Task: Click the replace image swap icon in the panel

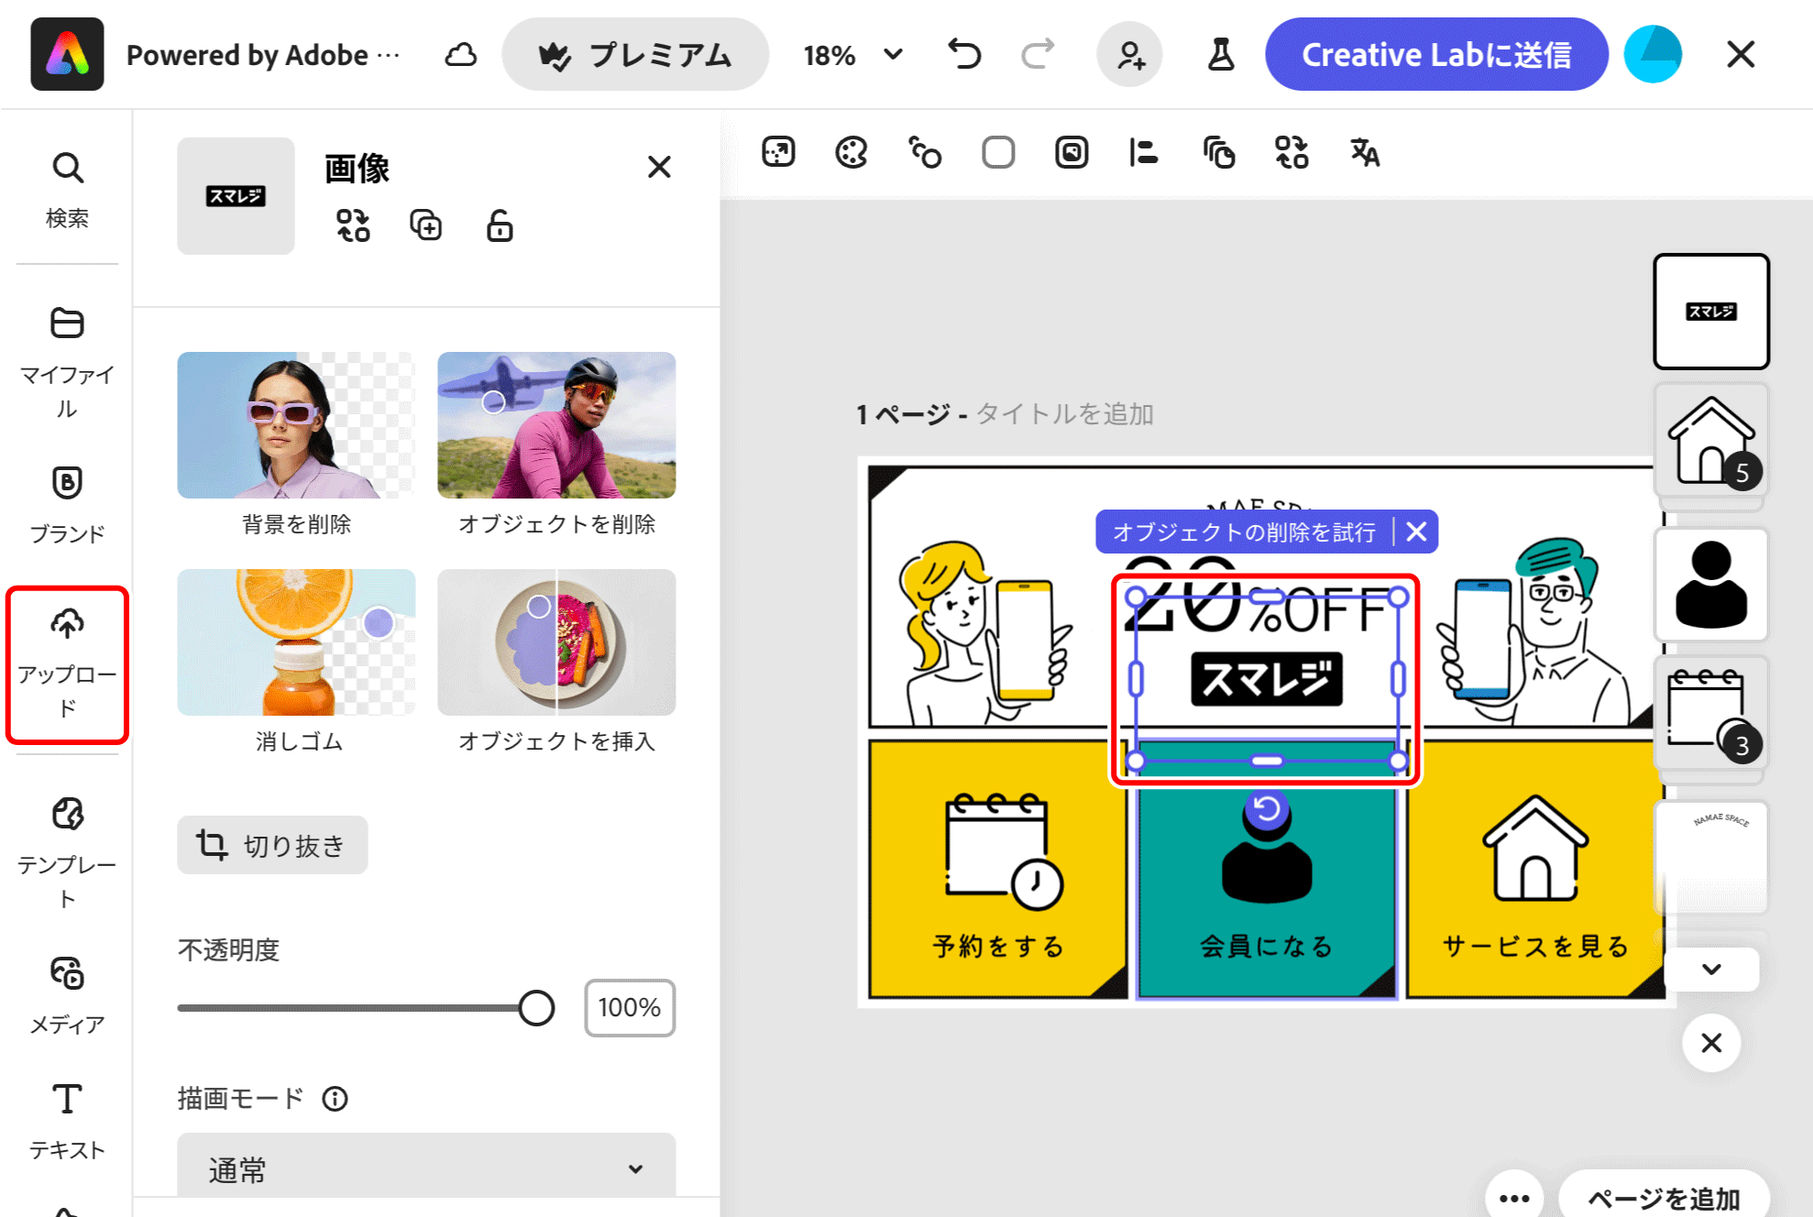Action: (x=353, y=225)
